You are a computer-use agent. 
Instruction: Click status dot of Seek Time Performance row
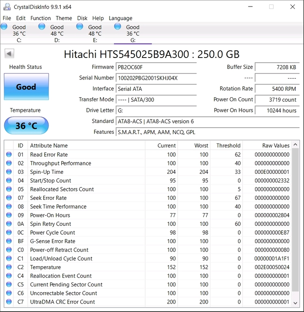pos(9,206)
